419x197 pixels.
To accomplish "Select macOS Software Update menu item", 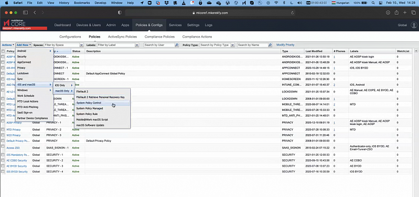I will (102, 125).
